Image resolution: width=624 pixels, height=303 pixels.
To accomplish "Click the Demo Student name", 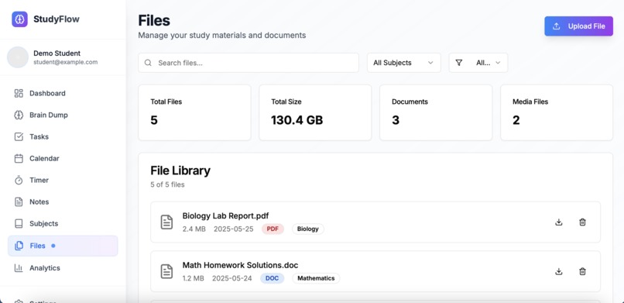I will pyautogui.click(x=57, y=53).
